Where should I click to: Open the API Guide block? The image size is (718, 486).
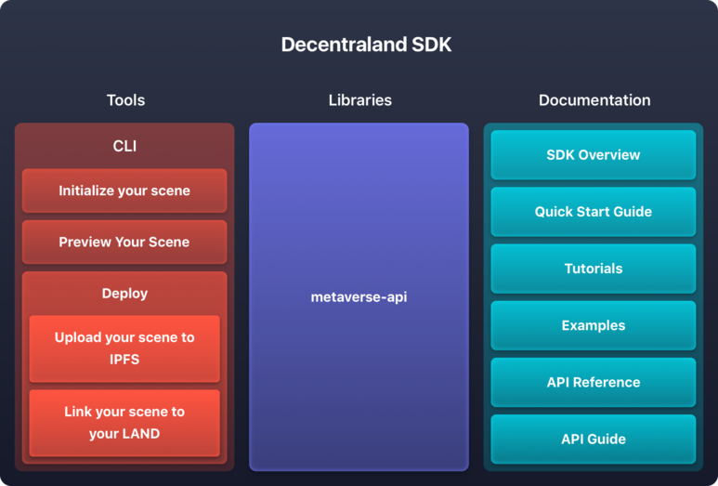point(594,439)
